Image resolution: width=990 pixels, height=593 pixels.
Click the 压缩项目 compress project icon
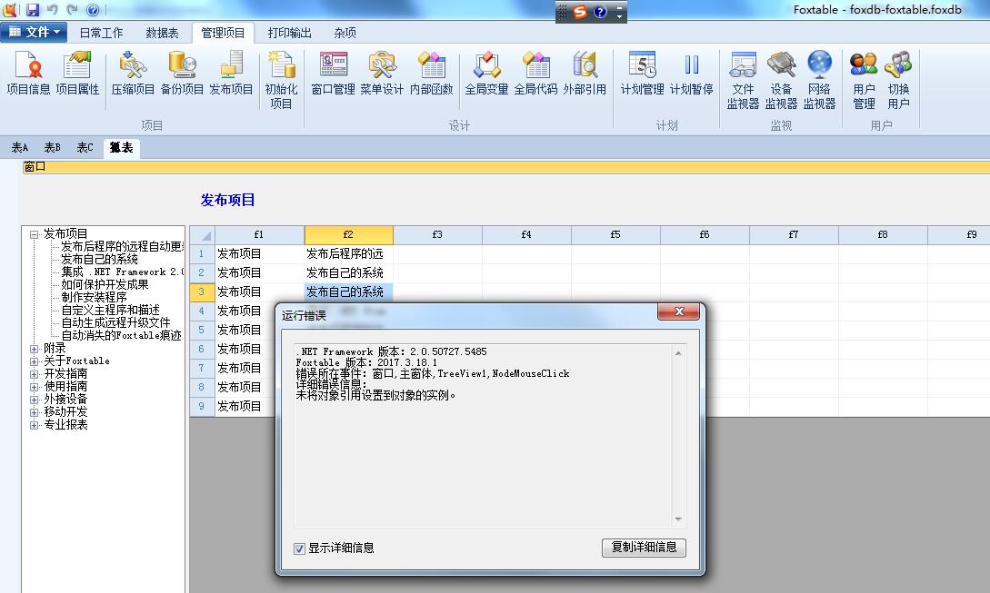pyautogui.click(x=133, y=74)
